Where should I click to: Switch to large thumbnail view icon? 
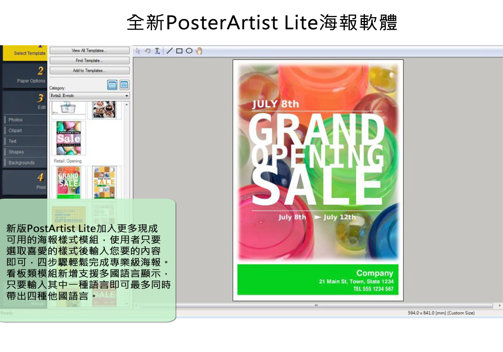[112, 85]
